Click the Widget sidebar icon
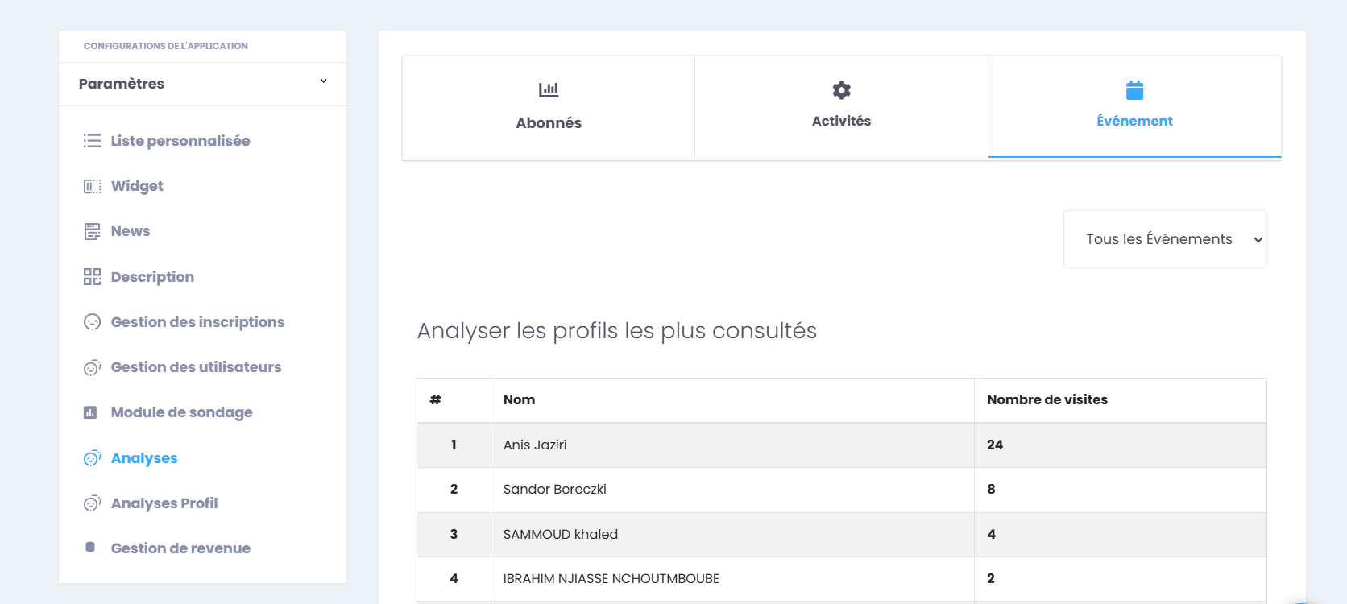This screenshot has width=1347, height=604. (x=92, y=187)
